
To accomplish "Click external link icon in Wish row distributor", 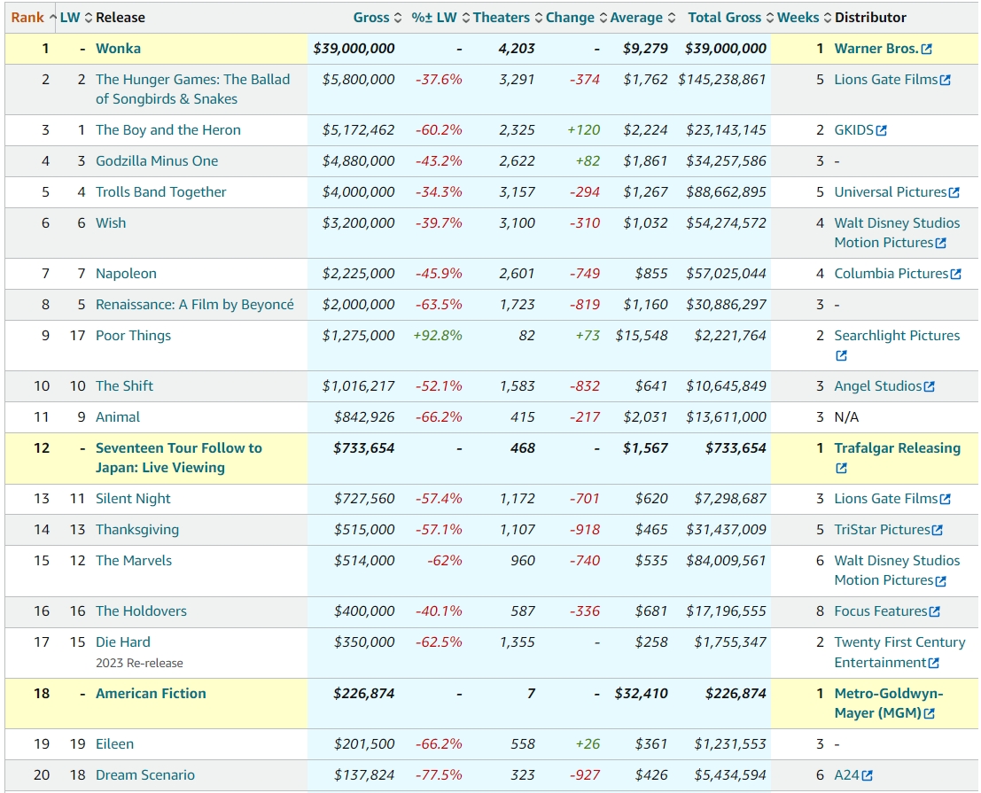I will click(x=941, y=244).
